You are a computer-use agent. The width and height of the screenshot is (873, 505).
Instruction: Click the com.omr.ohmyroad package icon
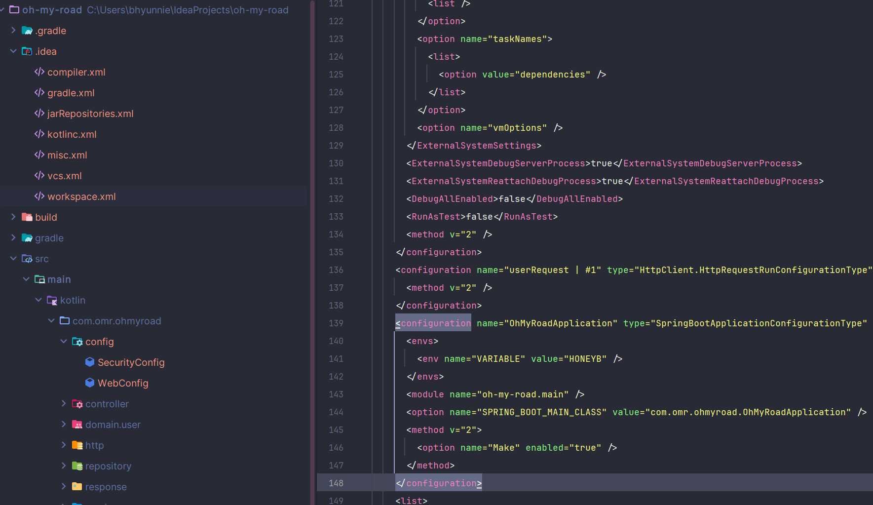click(65, 321)
